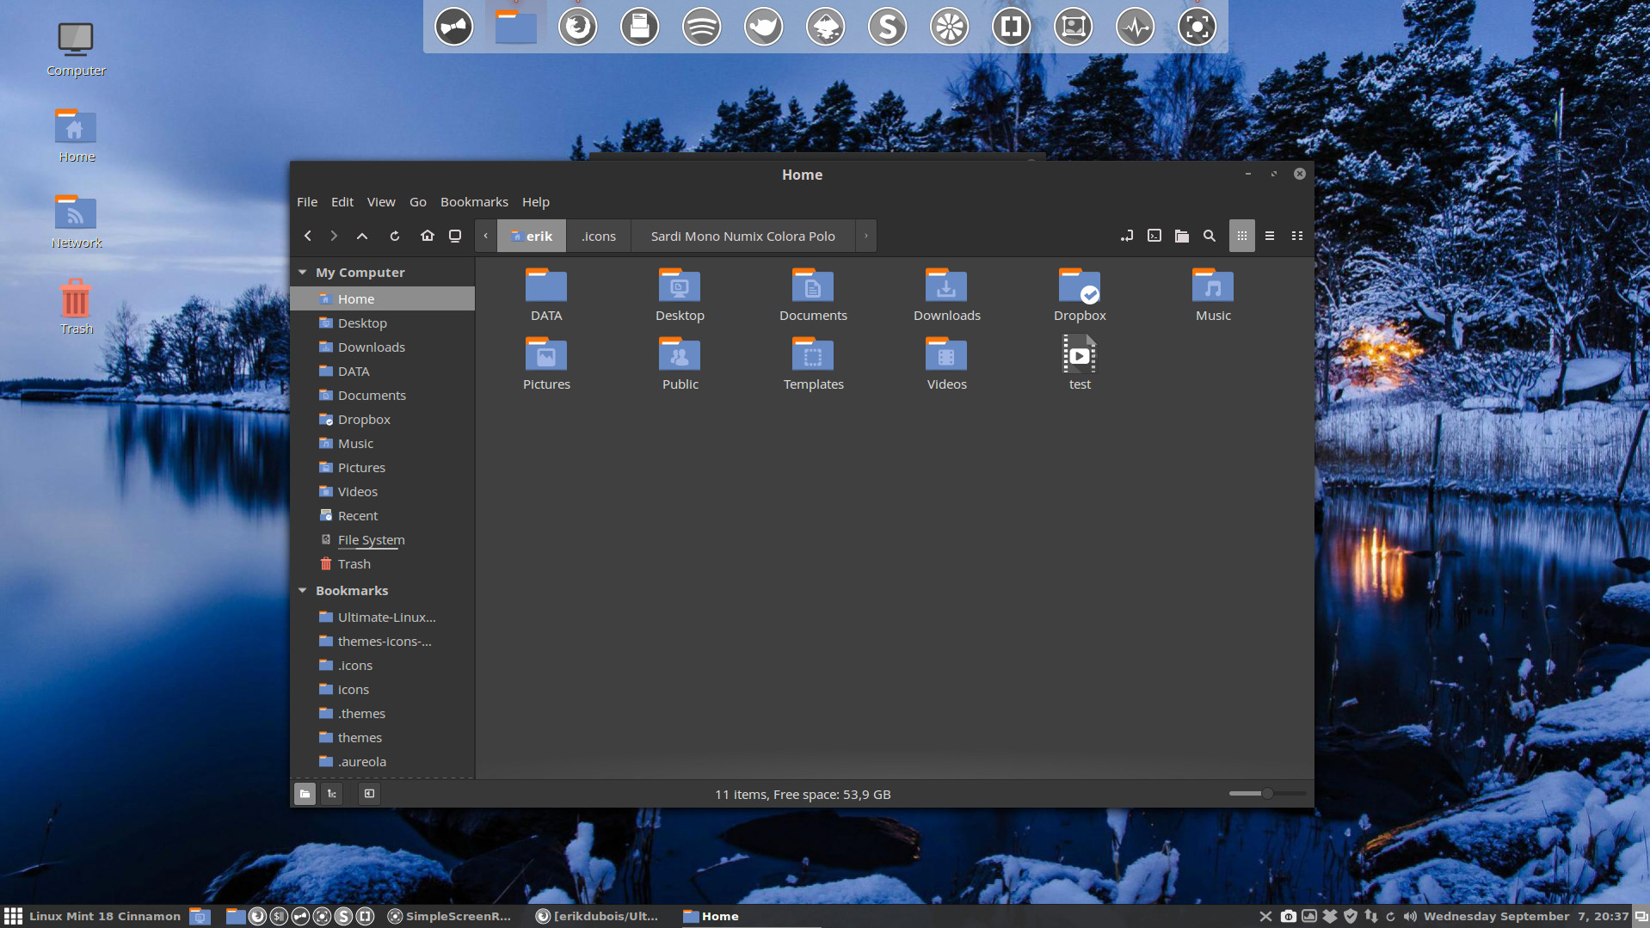Adjust the icon zoom slider
Image resolution: width=1650 pixels, height=928 pixels.
pyautogui.click(x=1266, y=794)
